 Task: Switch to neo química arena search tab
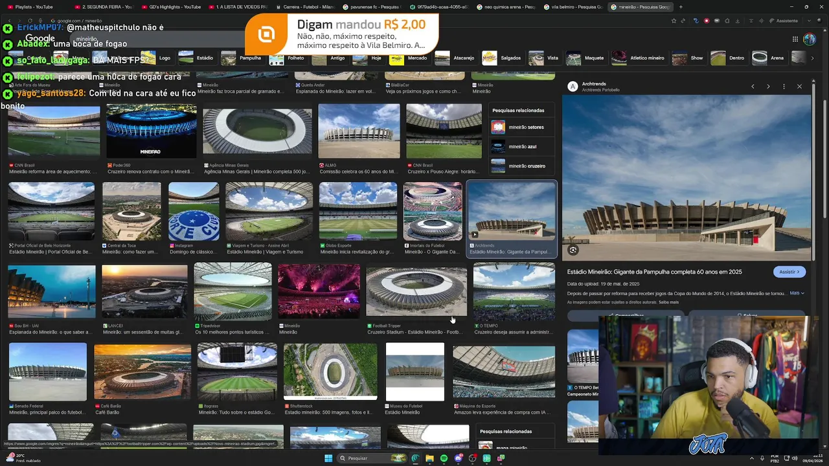(x=505, y=6)
